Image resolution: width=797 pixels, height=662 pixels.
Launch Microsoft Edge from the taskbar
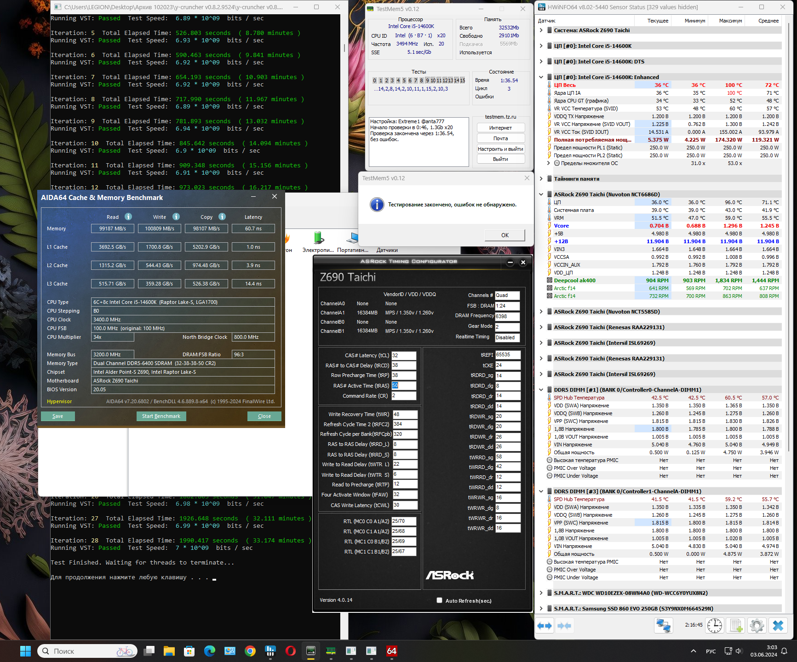tap(210, 651)
